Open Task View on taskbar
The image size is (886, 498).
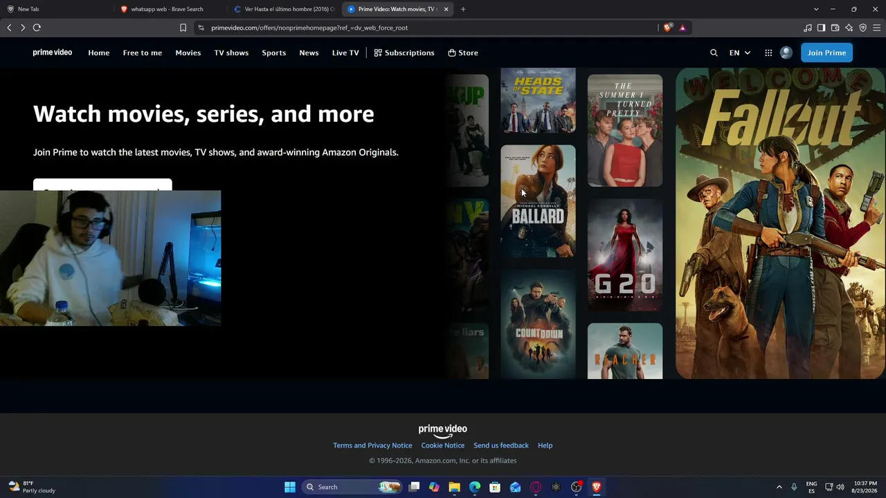click(x=414, y=487)
